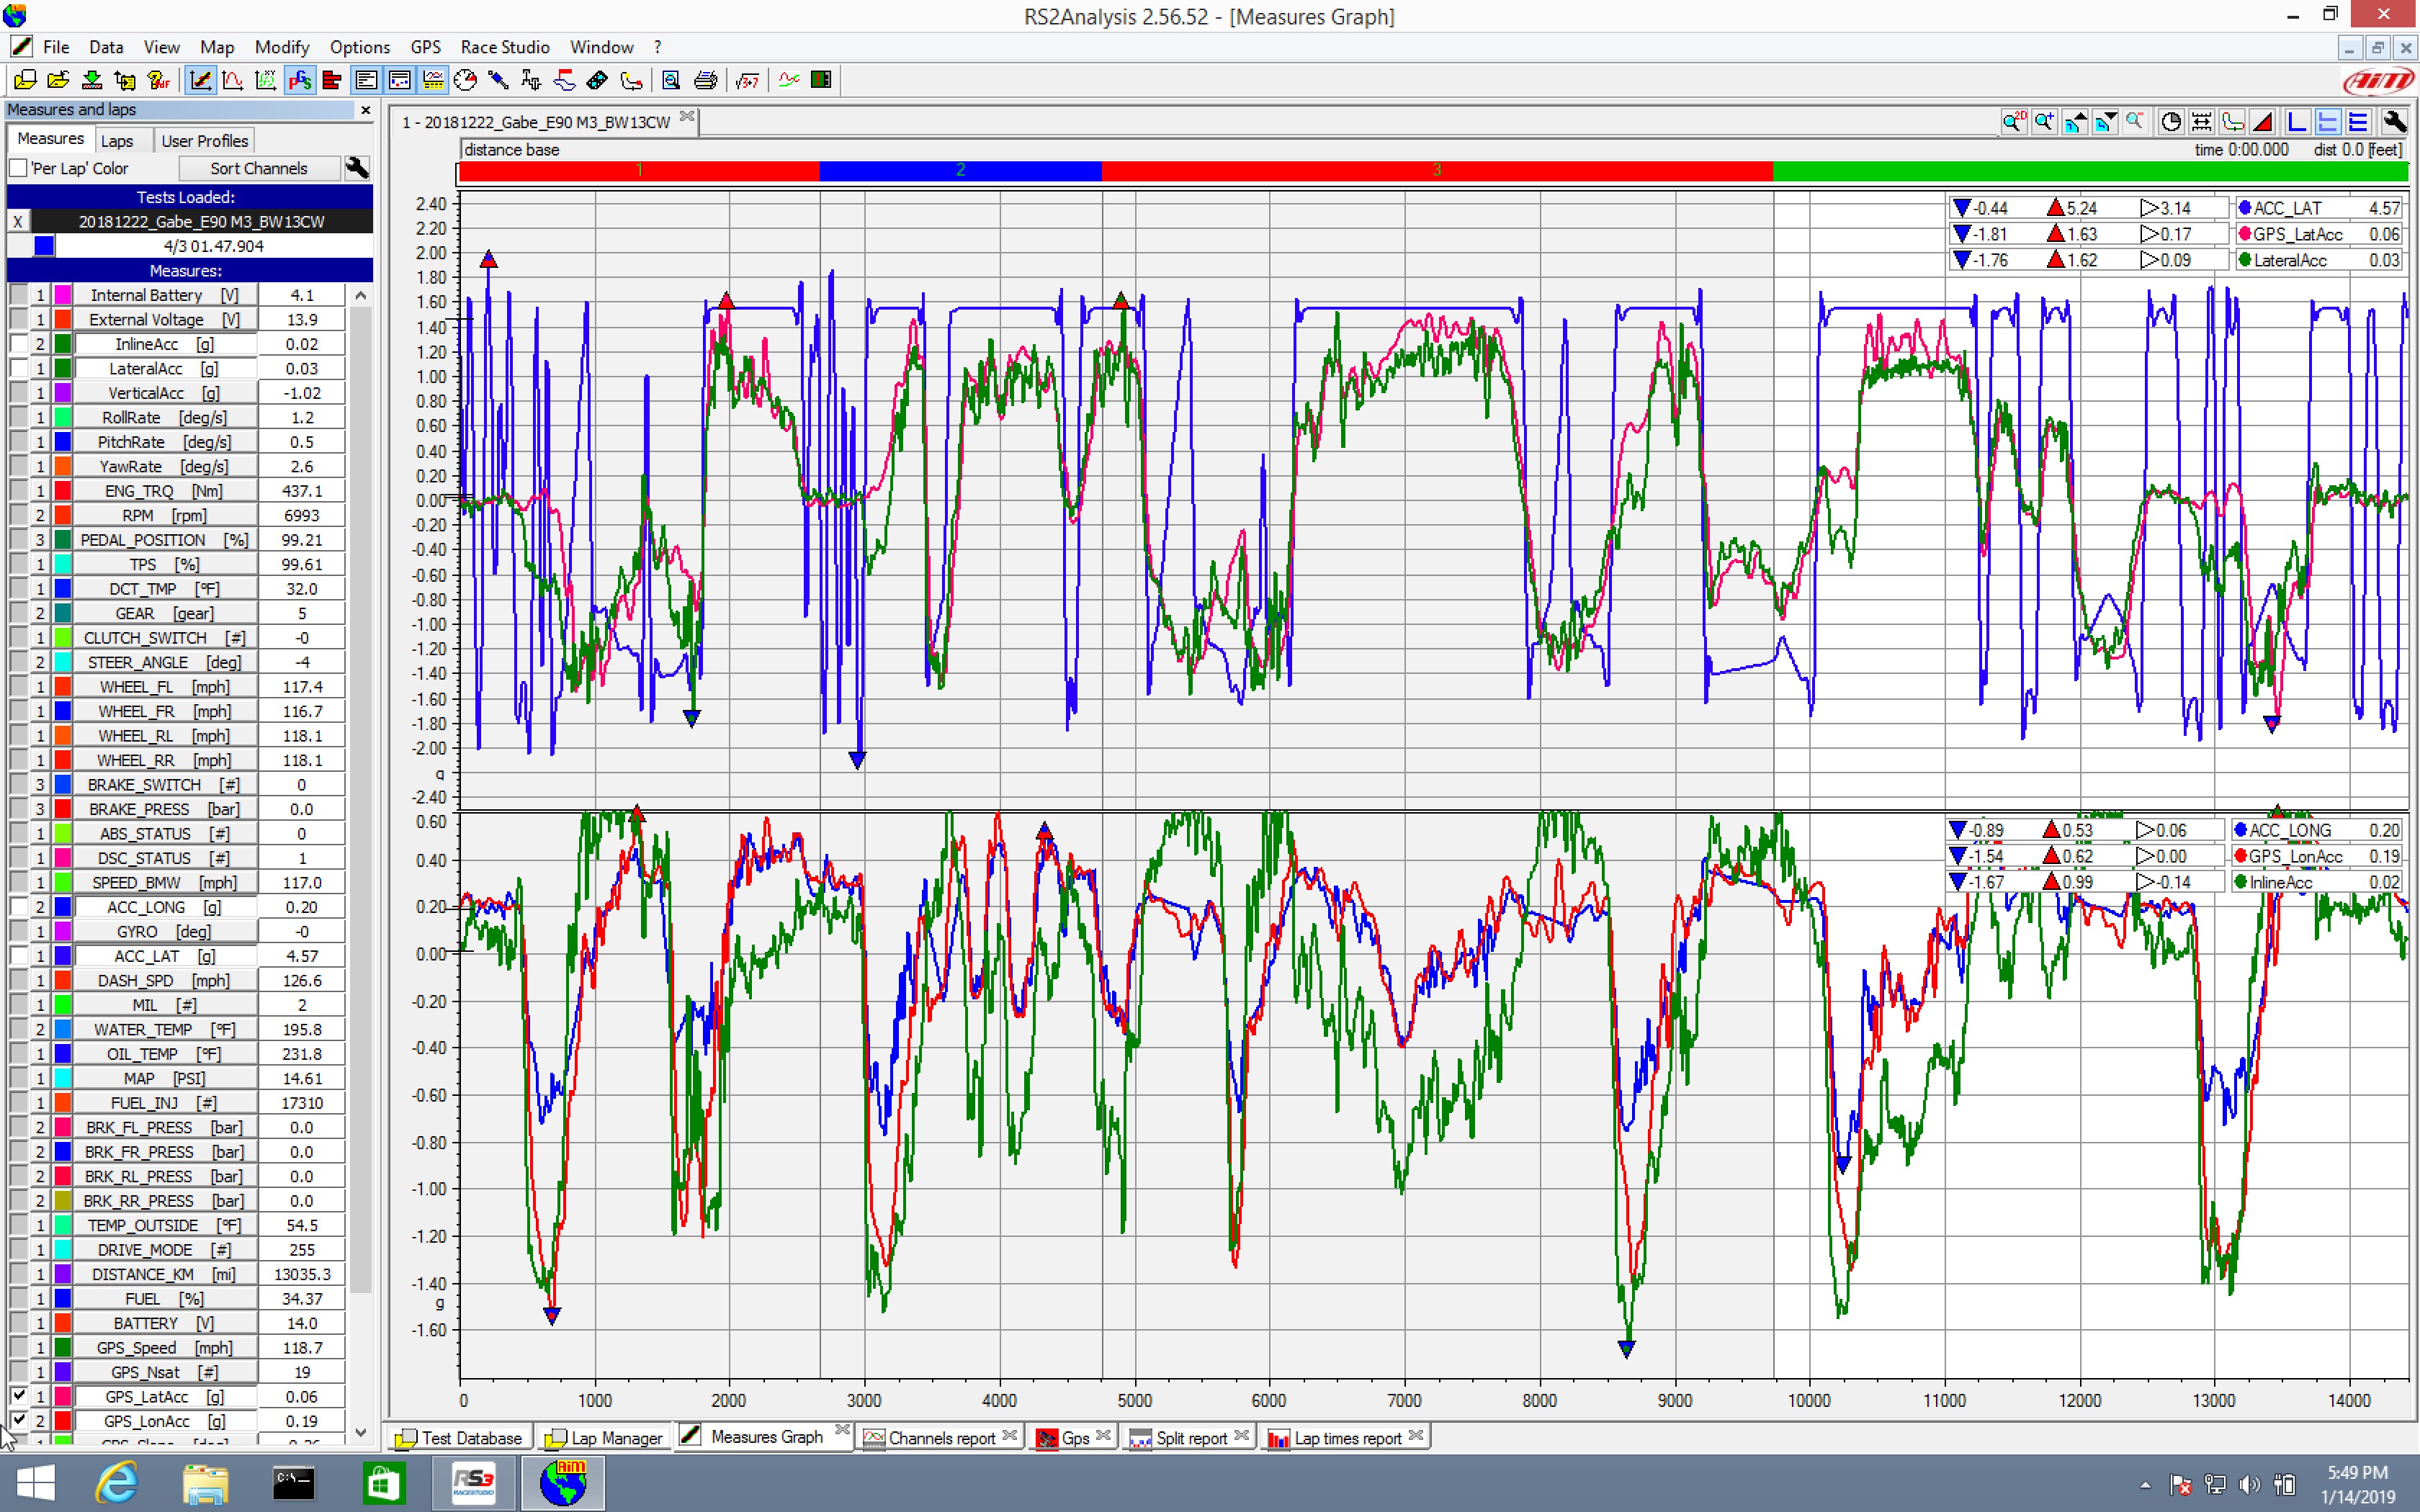
Task: Click the ACC_LAT legend entry
Action: (2318, 208)
